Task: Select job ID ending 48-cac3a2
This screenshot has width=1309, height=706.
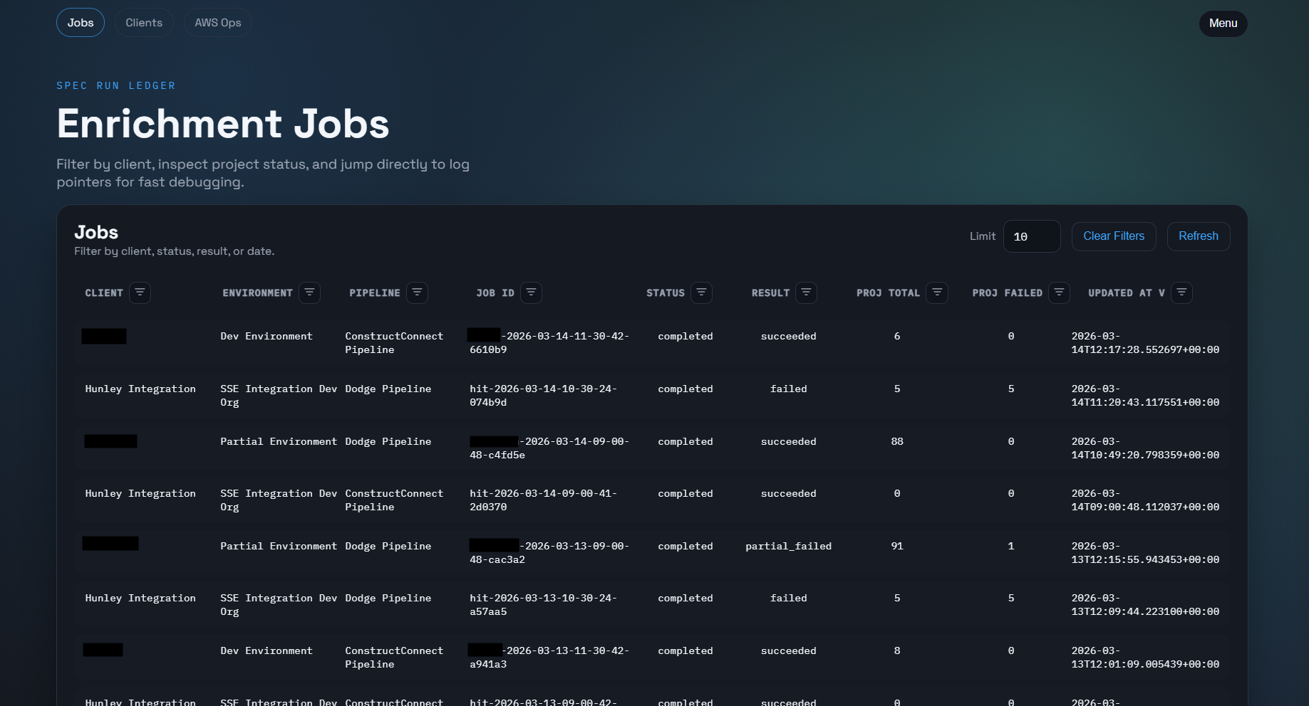Action: tap(549, 553)
